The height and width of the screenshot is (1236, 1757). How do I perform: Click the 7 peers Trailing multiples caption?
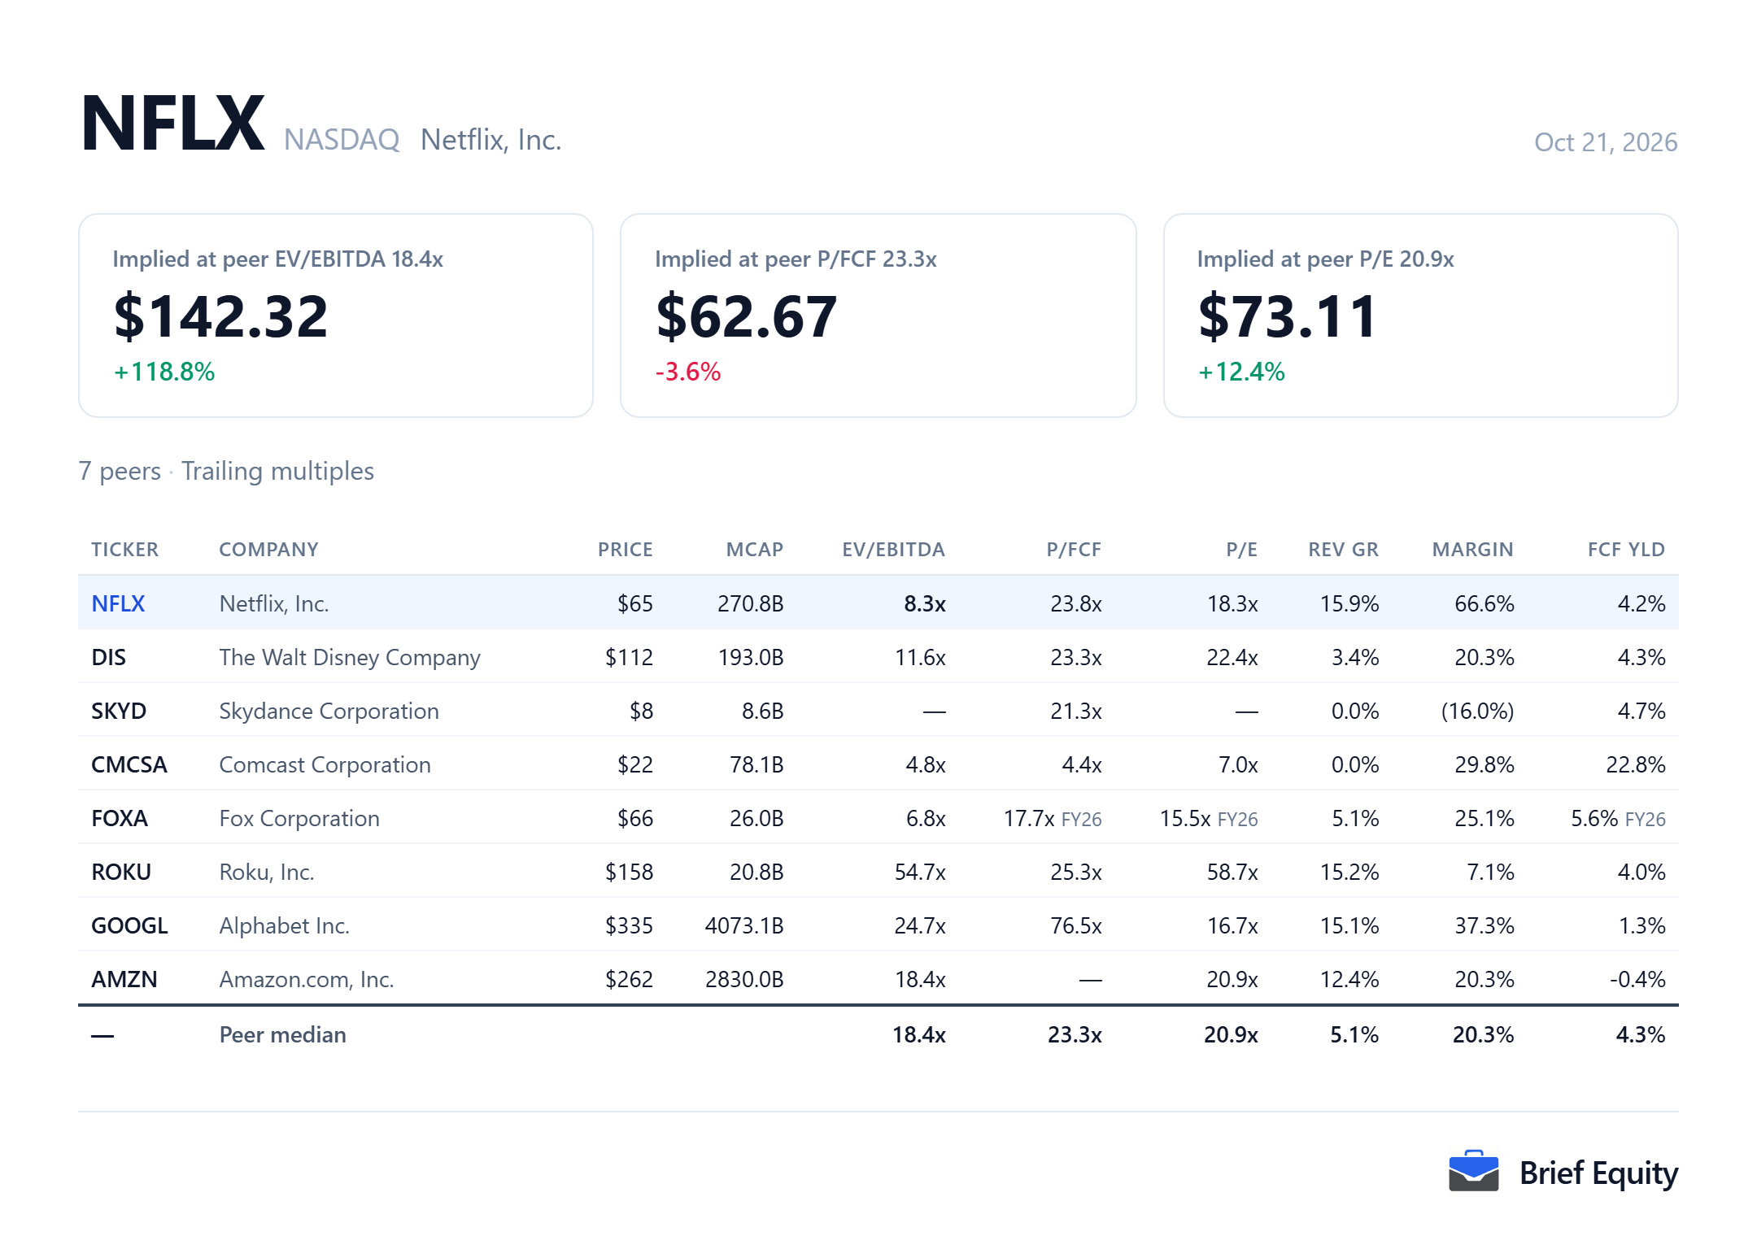pos(226,471)
